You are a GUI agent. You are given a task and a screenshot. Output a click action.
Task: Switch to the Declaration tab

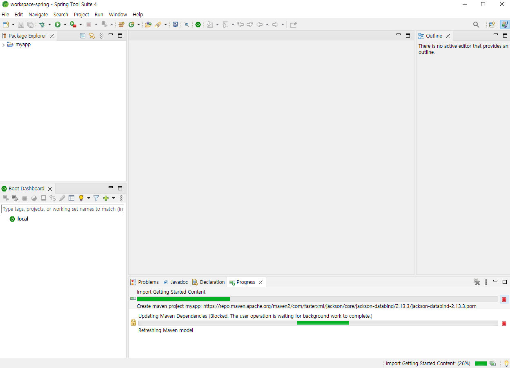coord(208,282)
